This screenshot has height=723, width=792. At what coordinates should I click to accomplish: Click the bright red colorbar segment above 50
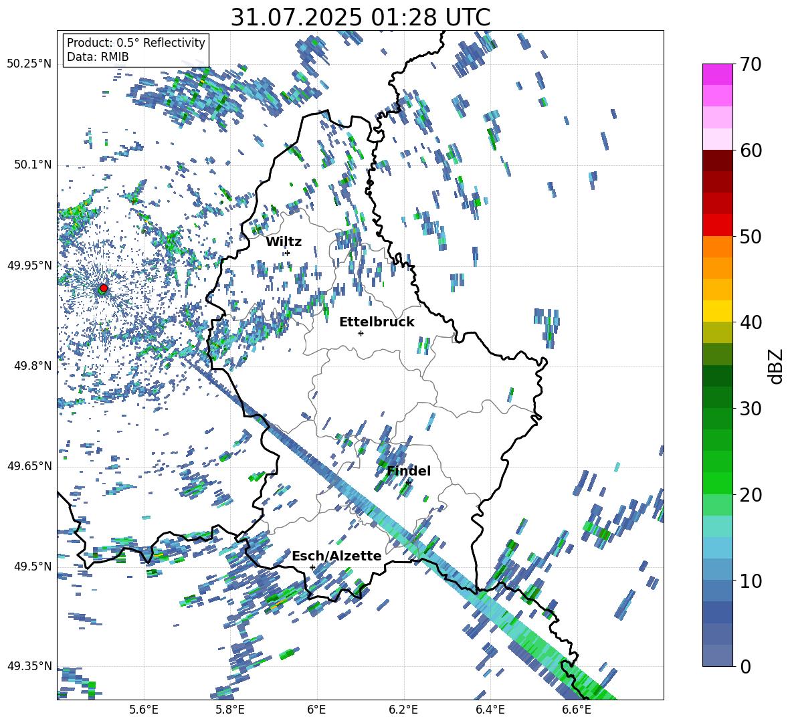[x=717, y=225]
